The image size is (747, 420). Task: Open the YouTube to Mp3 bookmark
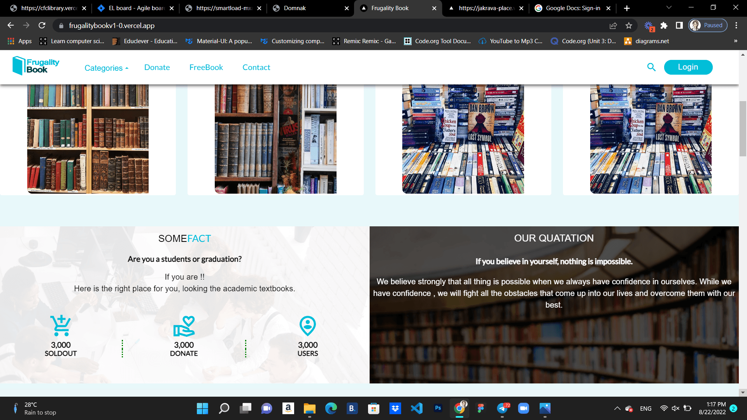(510, 41)
